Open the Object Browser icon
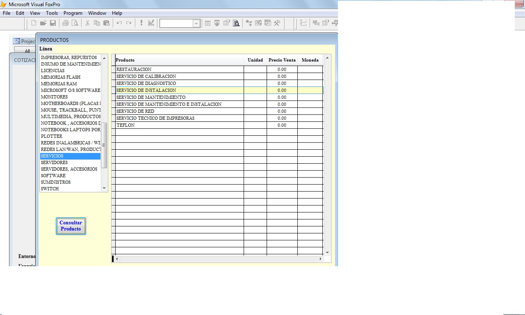The image size is (525, 315). point(258,23)
